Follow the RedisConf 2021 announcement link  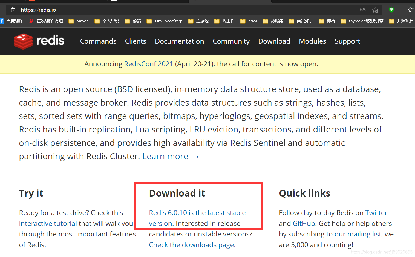149,64
